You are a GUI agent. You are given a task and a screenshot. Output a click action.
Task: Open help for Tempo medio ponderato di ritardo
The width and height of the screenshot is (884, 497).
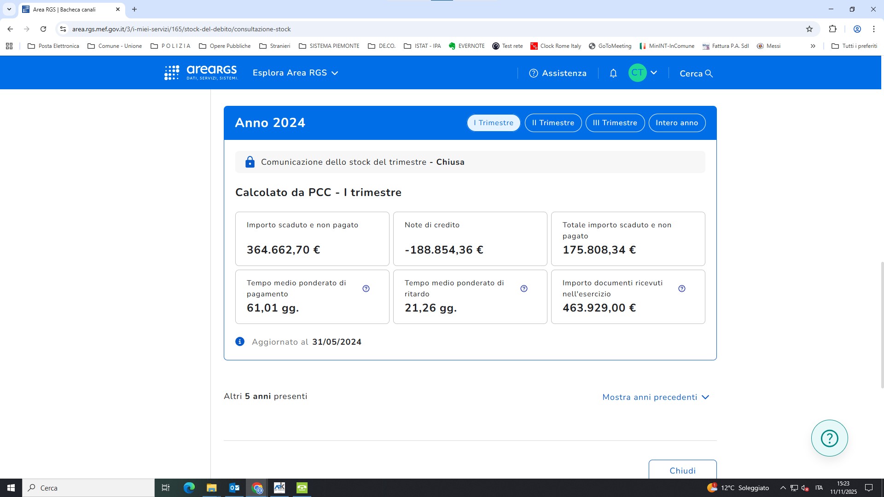coord(524,289)
